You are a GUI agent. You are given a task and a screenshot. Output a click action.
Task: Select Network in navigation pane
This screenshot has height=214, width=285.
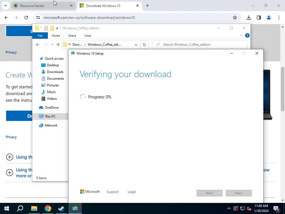tap(48, 125)
